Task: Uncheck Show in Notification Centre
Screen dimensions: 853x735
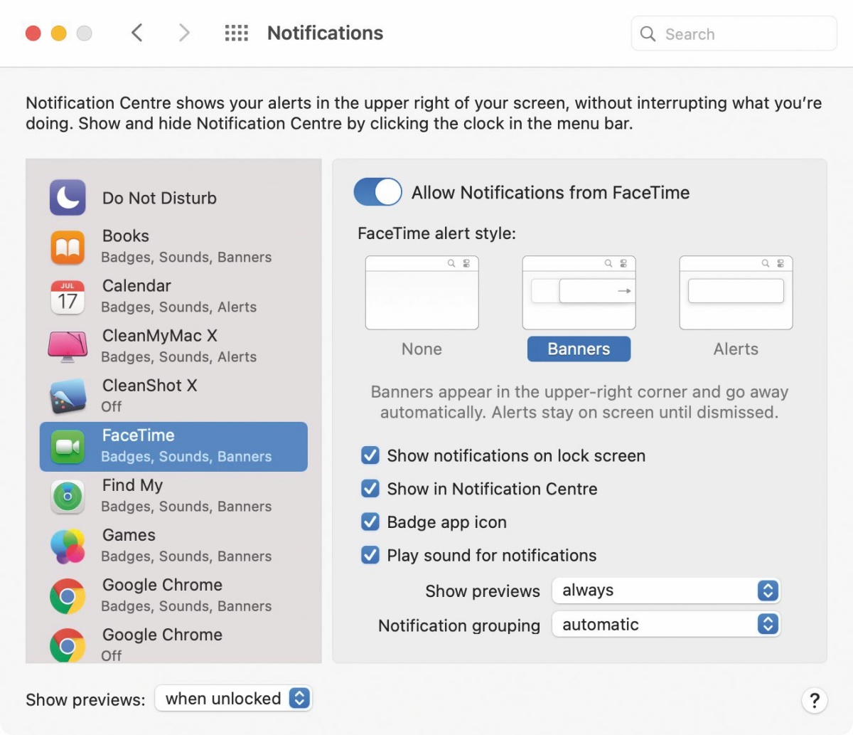Action: [370, 489]
